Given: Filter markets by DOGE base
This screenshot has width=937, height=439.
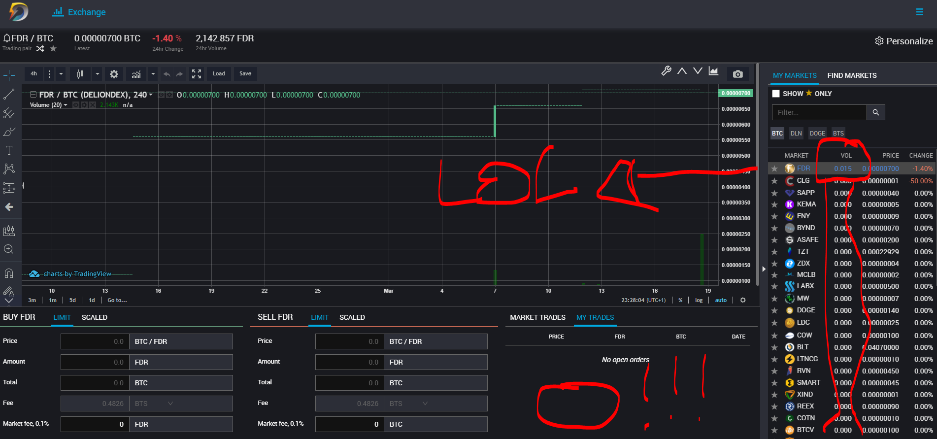Looking at the screenshot, I should click(x=817, y=134).
